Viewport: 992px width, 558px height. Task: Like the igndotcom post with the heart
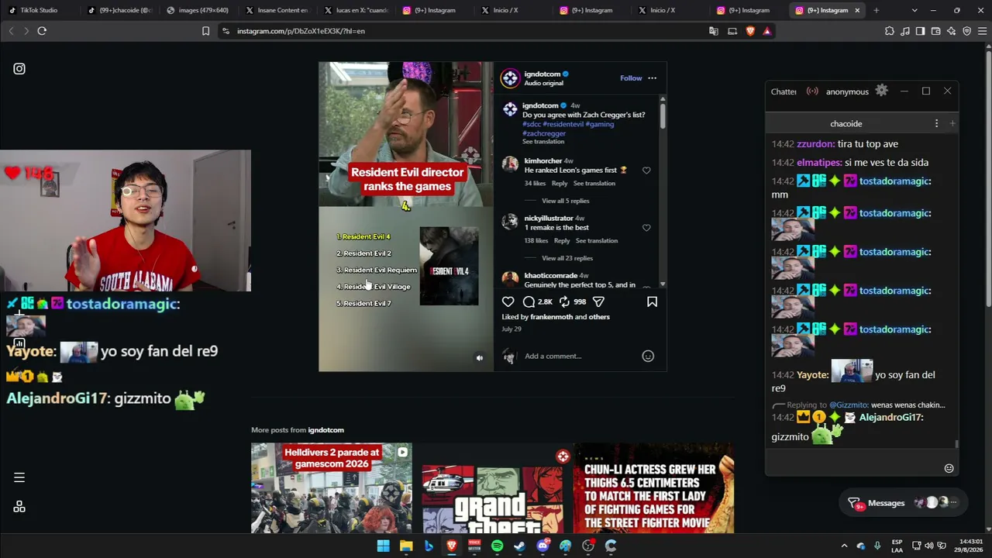point(508,301)
